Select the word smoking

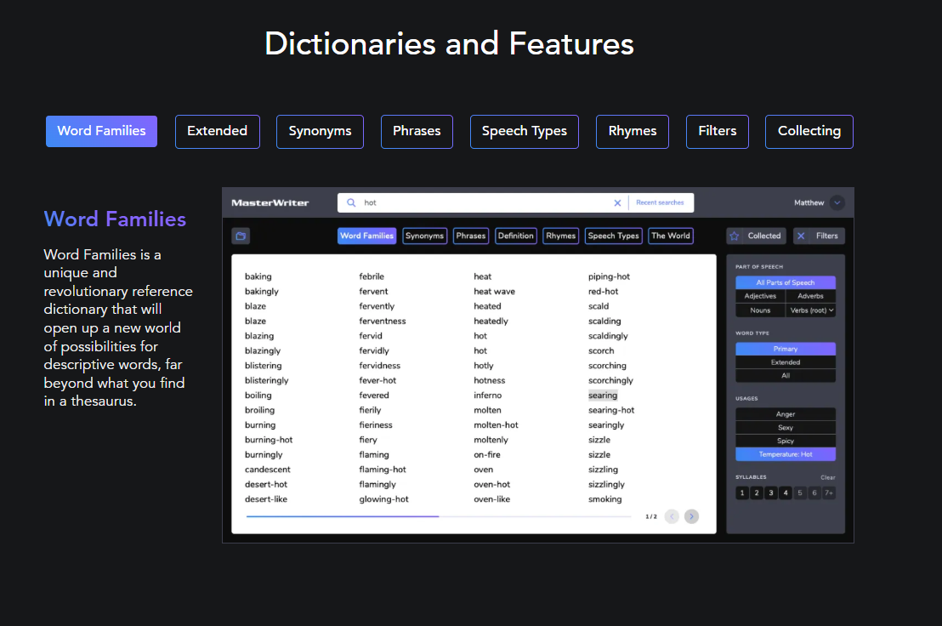(605, 499)
